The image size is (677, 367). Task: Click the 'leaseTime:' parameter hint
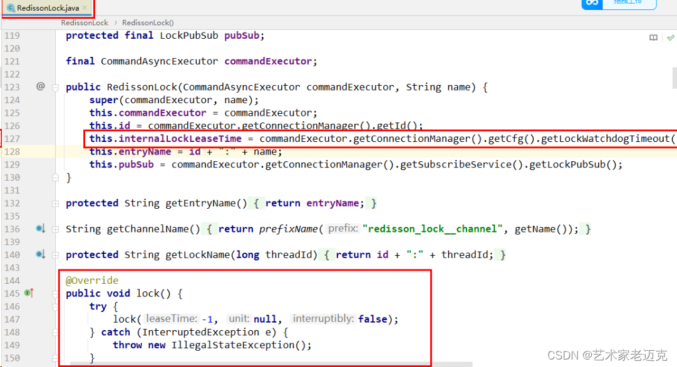[172, 319]
